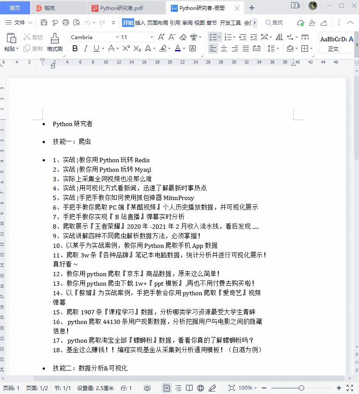Open Print Preview icon

point(77,23)
